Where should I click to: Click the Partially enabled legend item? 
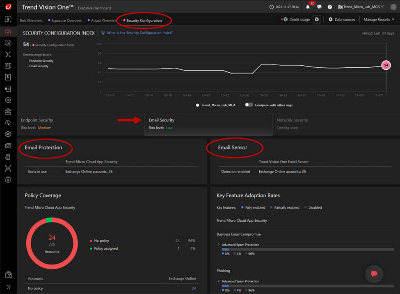[x=285, y=208]
